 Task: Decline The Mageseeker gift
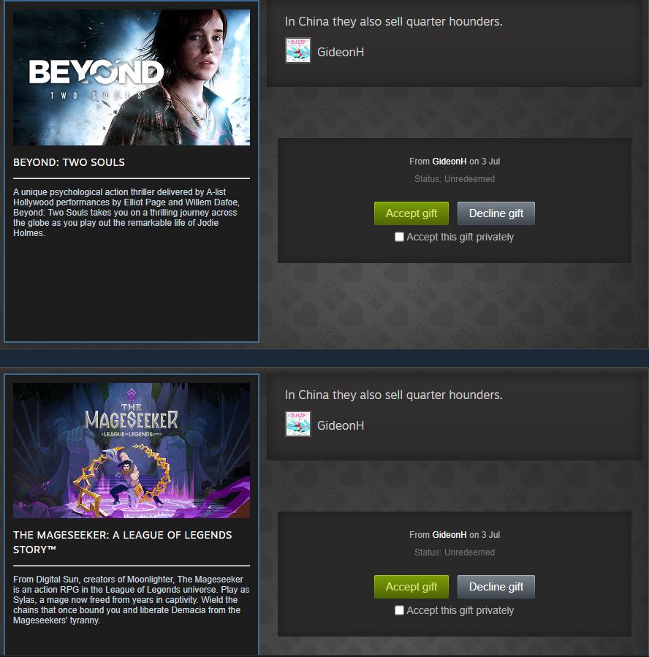coord(496,587)
